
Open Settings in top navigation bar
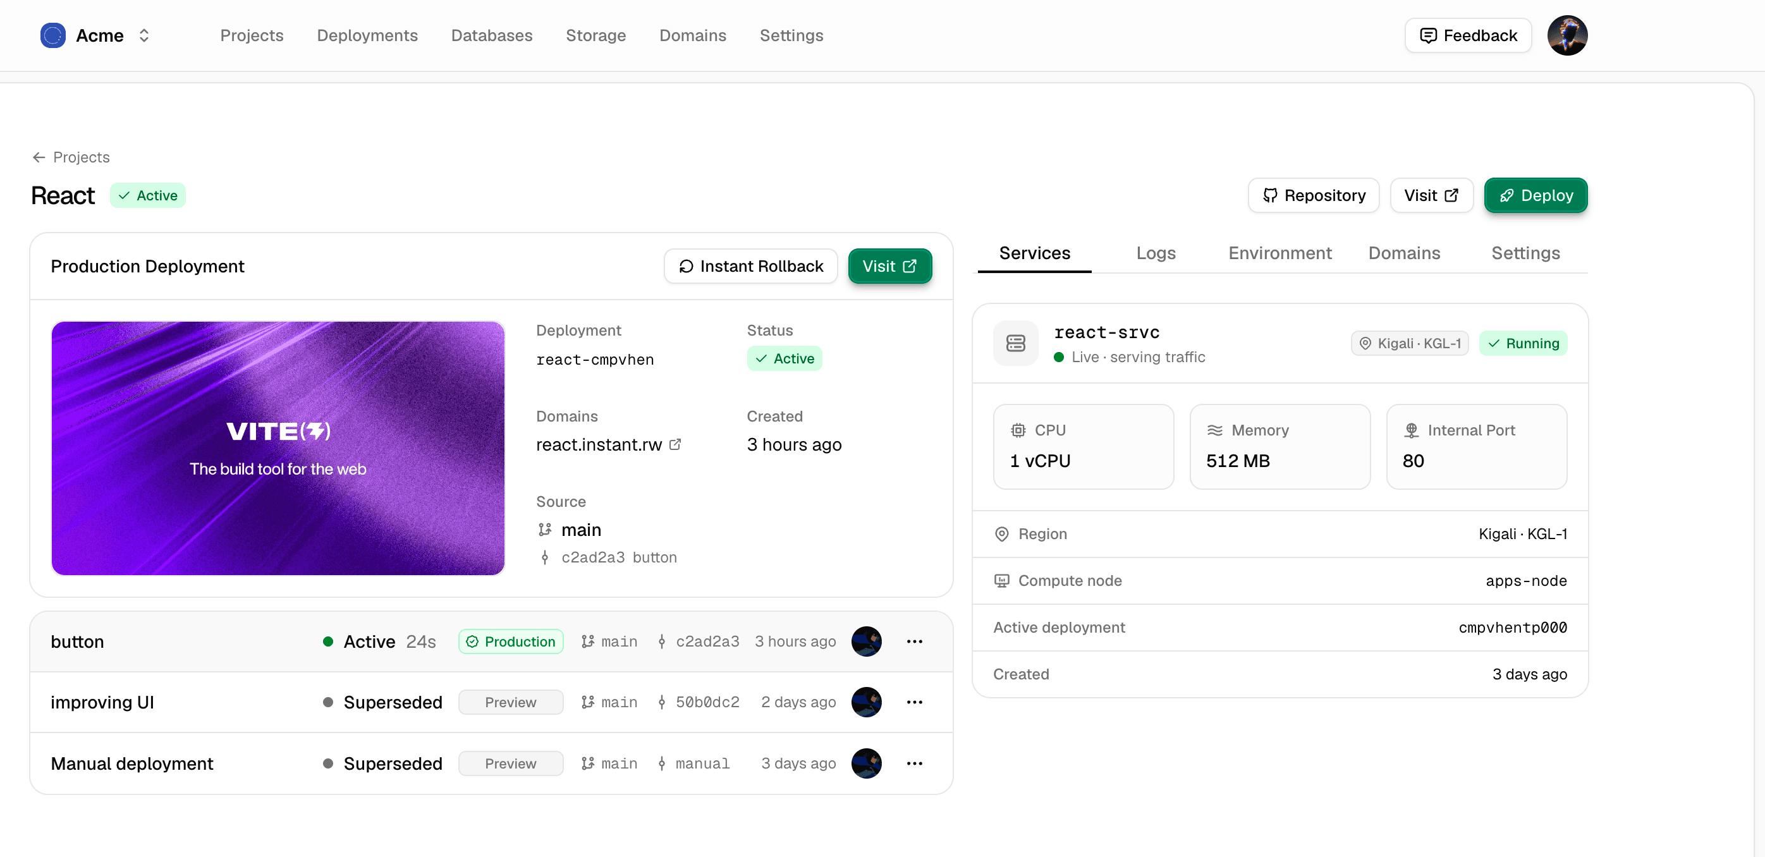coord(791,35)
